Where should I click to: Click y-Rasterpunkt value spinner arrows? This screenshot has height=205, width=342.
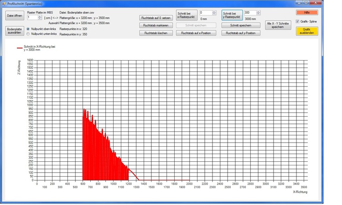pos(259,13)
